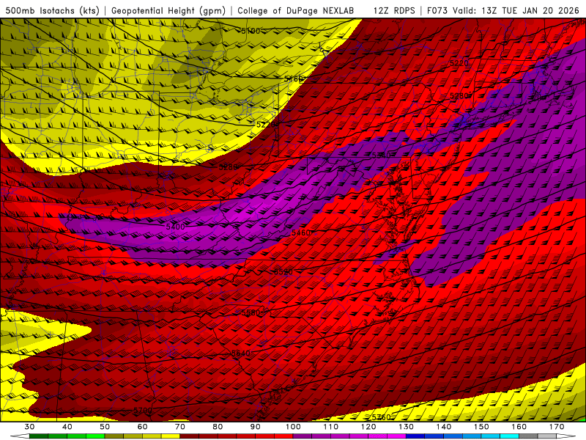Click the 5100 height contour label
Viewport: 586px width, 440px height.
coord(251,31)
